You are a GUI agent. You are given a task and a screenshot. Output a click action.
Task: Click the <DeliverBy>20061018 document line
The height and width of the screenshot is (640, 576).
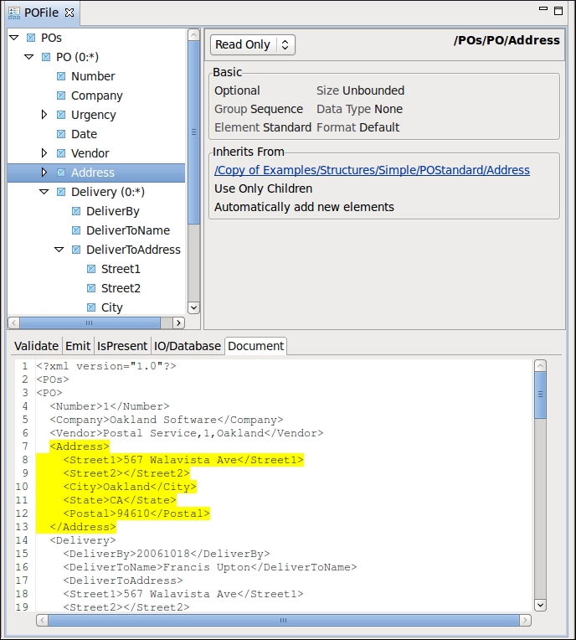(167, 554)
